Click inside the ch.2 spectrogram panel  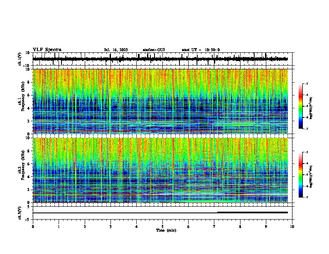pyautogui.click(x=160, y=170)
